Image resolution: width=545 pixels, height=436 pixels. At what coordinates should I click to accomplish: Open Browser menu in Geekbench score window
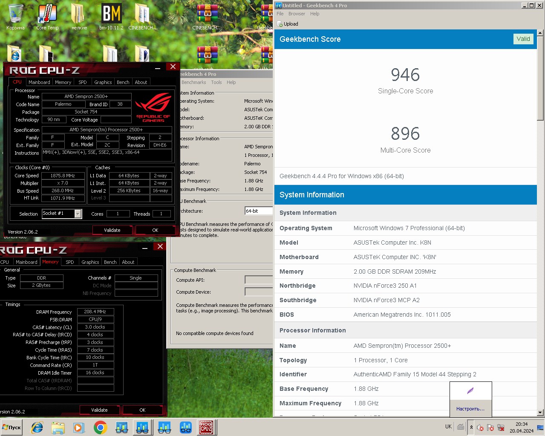click(297, 14)
